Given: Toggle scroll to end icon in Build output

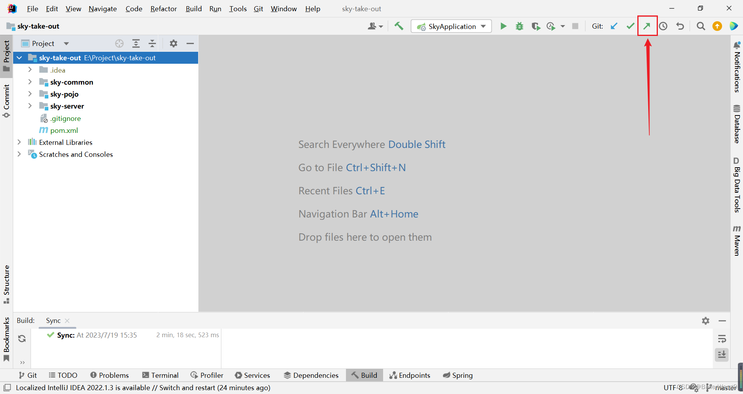Looking at the screenshot, I should pyautogui.click(x=722, y=355).
